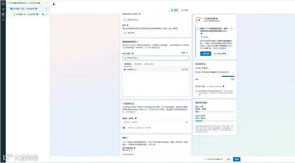The height and width of the screenshot is (163, 295).
Task: Toggle the side panel layout icon
Action: click(x=54, y=4)
